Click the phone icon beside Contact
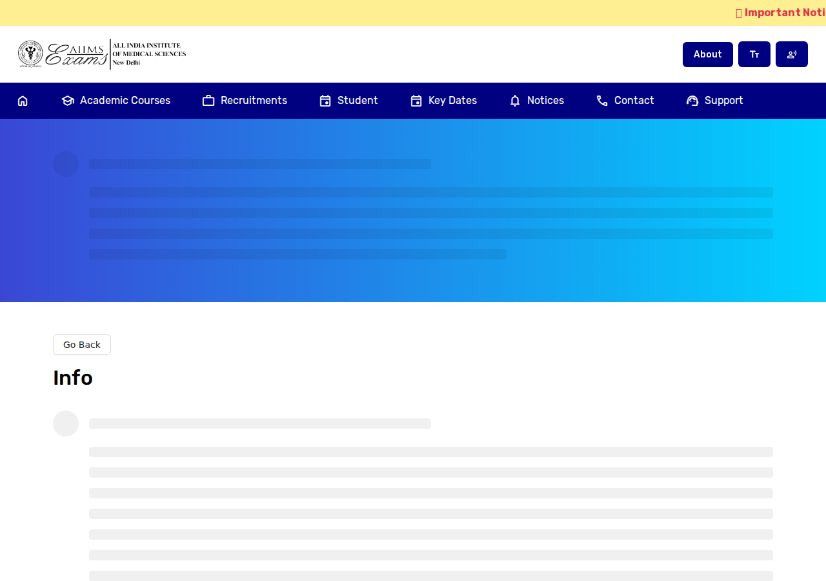826x581 pixels. (602, 101)
